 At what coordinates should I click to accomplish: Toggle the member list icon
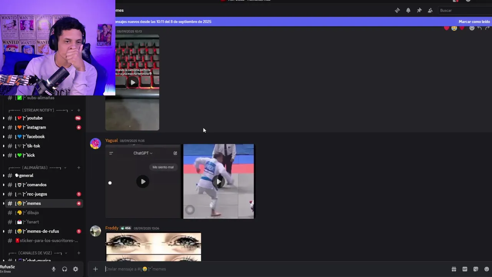click(430, 10)
